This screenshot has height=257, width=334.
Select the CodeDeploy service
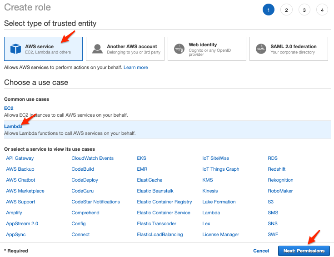point(85,180)
